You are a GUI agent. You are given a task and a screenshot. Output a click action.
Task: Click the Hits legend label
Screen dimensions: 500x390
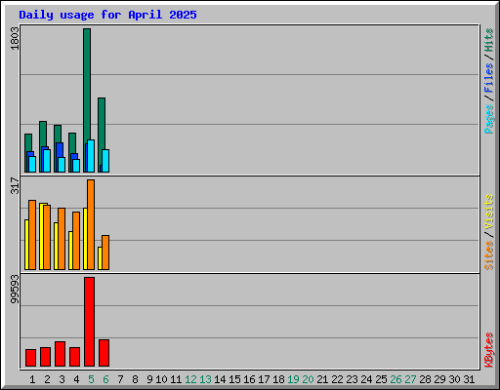pos(488,40)
